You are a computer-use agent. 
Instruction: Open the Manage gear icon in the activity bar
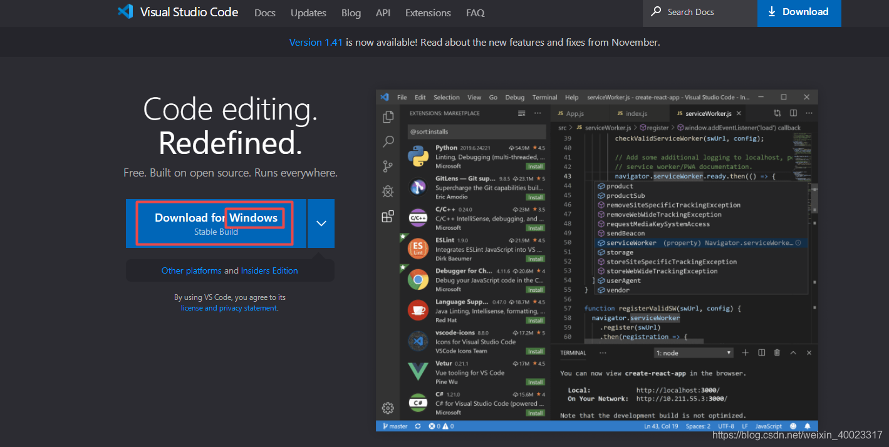tap(388, 408)
